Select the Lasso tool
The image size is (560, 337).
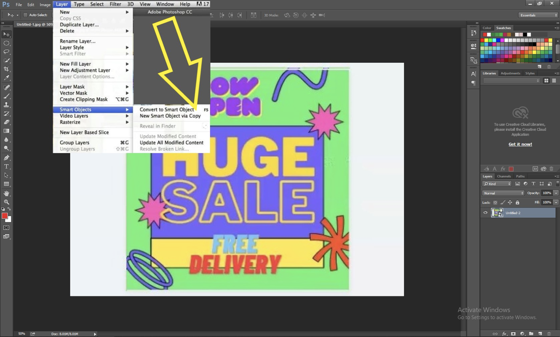(x=6, y=52)
